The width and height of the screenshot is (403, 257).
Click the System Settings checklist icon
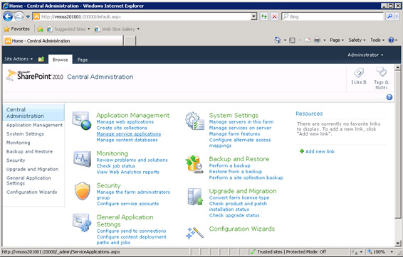click(x=194, y=121)
